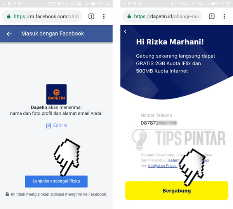Select the dapetin.id address bar
Viewport: 233px width, 209px height.
pyautogui.click(x=162, y=16)
